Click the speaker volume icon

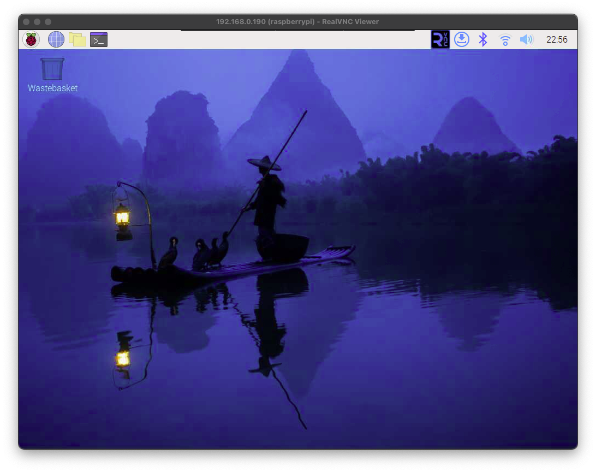tap(526, 39)
